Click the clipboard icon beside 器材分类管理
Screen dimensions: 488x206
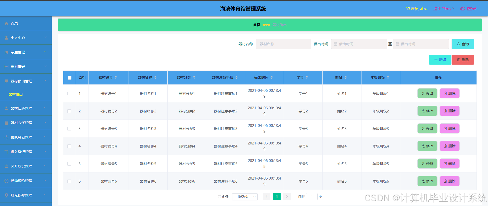pyautogui.click(x=6, y=123)
